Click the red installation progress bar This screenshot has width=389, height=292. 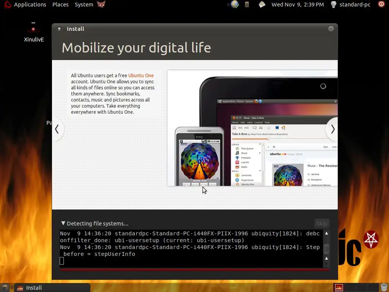[195, 269]
